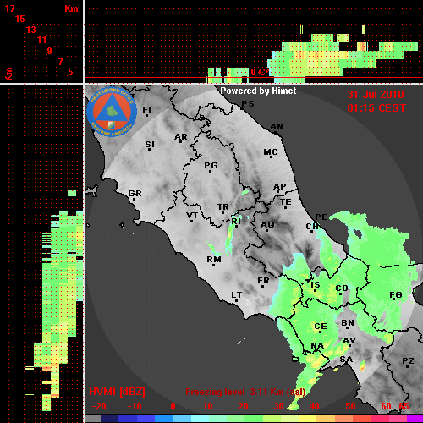Click the FG city label on map
423x423 pixels.
(396, 295)
